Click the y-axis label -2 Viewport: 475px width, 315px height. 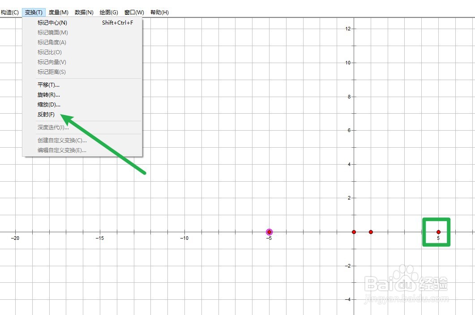[x=347, y=266]
